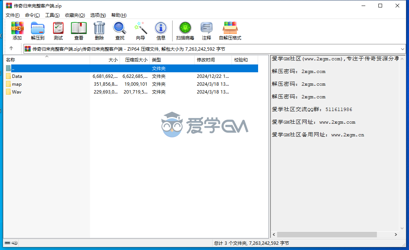Launch the 向导 (Wizard) wand icon
The height and width of the screenshot is (250, 409).
click(x=140, y=28)
